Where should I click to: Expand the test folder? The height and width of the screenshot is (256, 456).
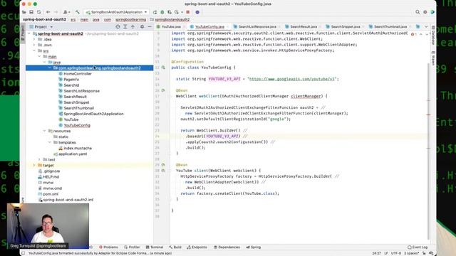pos(40,159)
